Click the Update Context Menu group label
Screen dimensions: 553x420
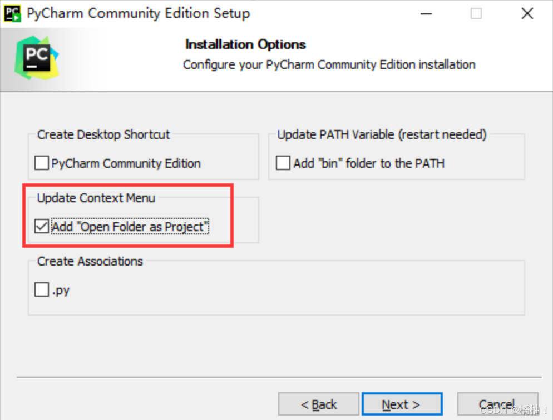96,198
